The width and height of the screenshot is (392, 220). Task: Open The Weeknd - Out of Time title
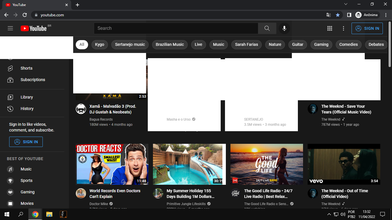[345, 194]
